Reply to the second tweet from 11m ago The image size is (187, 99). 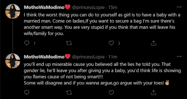click(27, 93)
